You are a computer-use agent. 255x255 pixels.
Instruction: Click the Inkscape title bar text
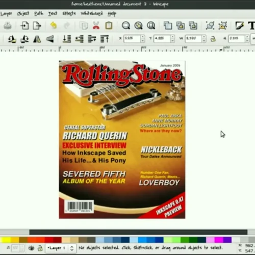pyautogui.click(x=120, y=4)
